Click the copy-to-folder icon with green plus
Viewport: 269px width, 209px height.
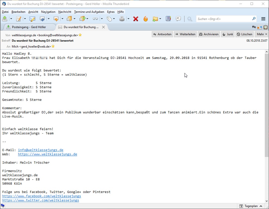(82, 19)
